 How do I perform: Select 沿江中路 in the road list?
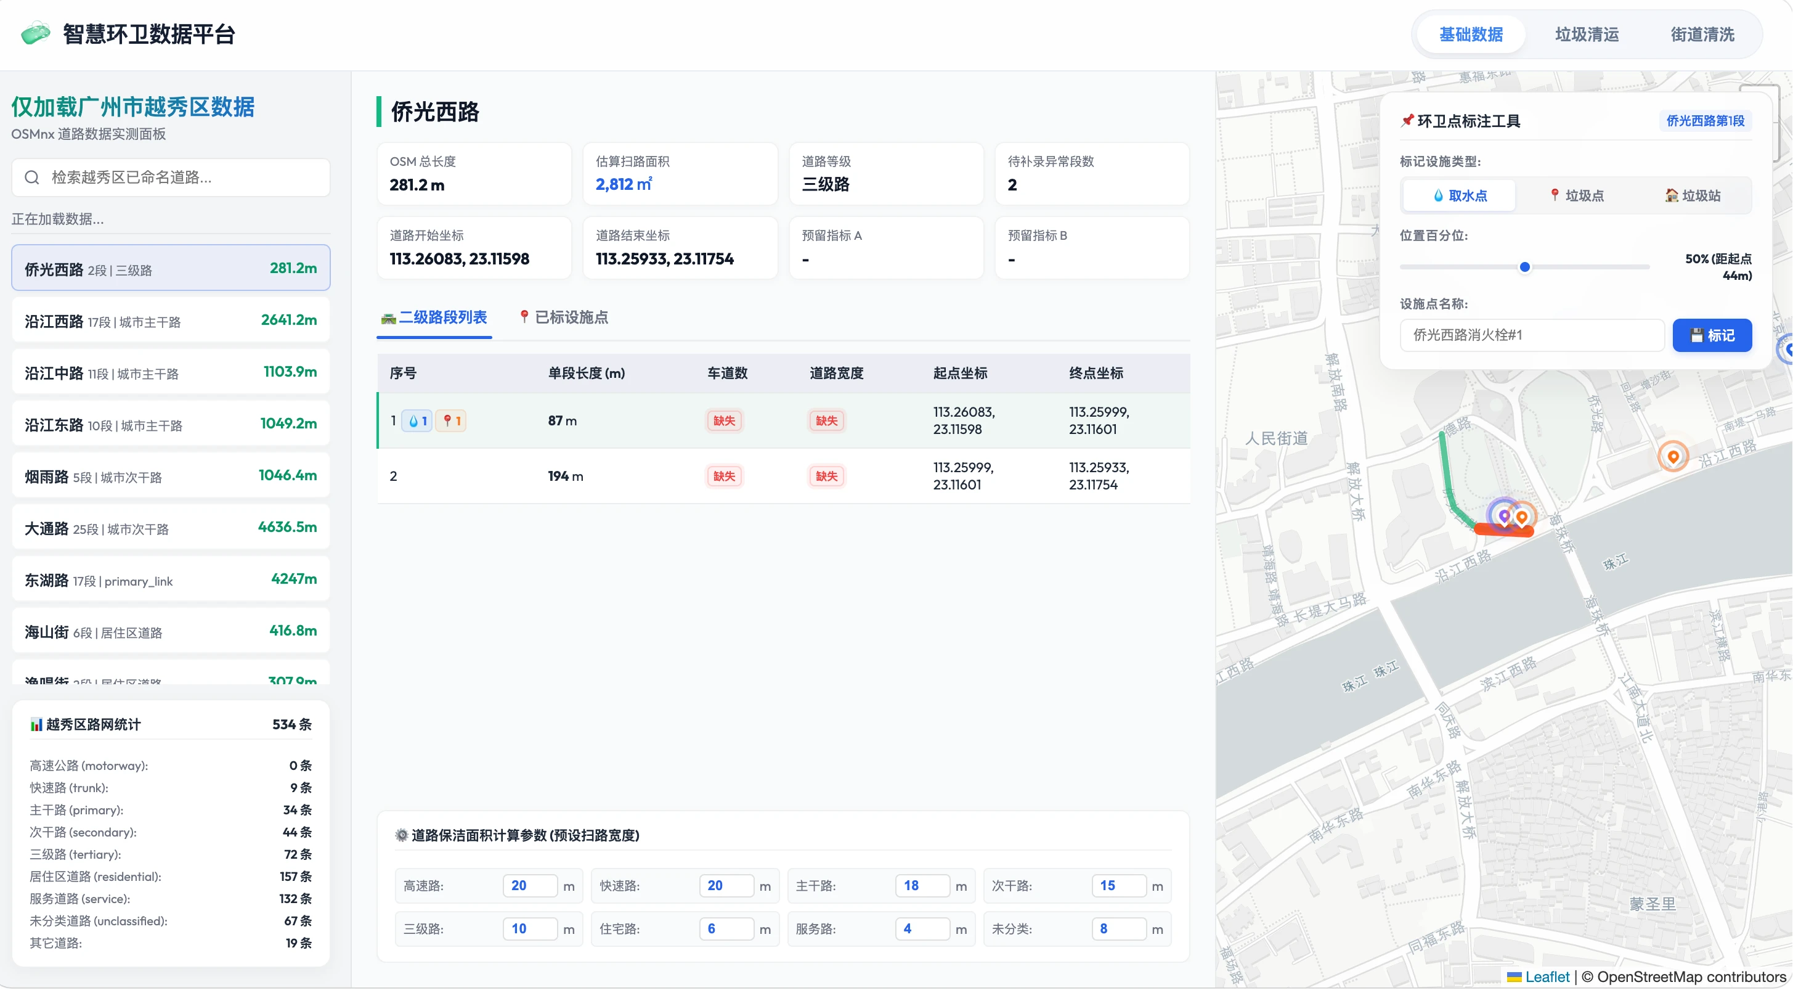[x=171, y=372]
